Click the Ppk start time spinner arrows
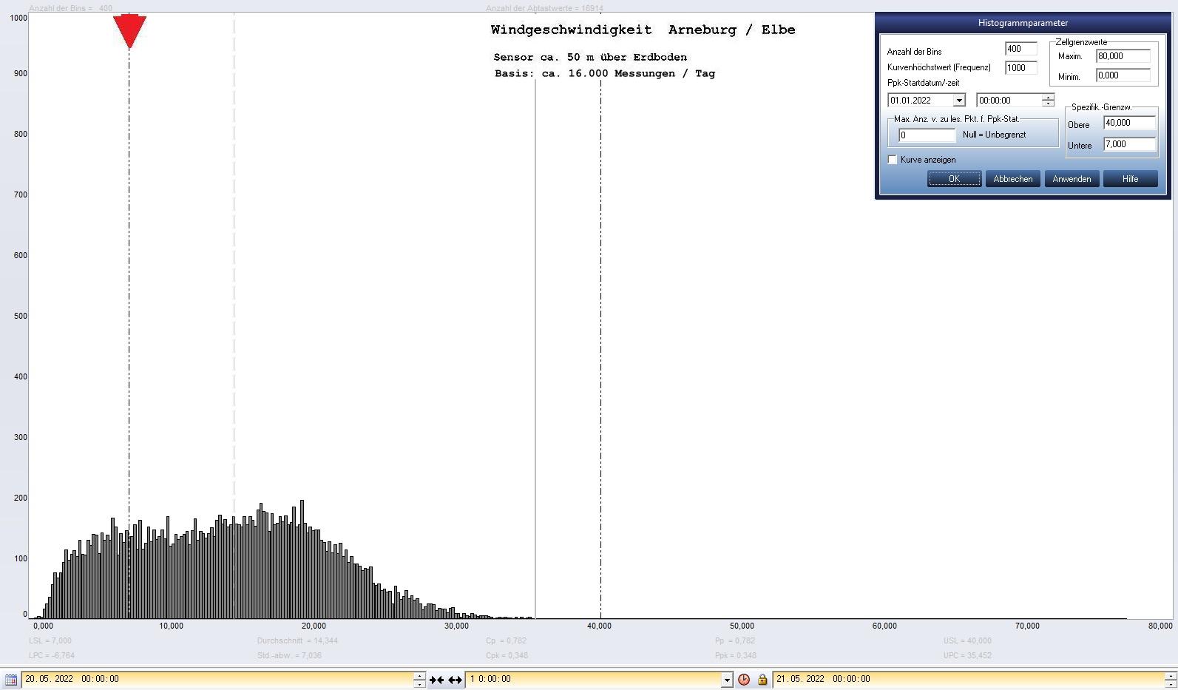The image size is (1178, 690). click(1048, 101)
